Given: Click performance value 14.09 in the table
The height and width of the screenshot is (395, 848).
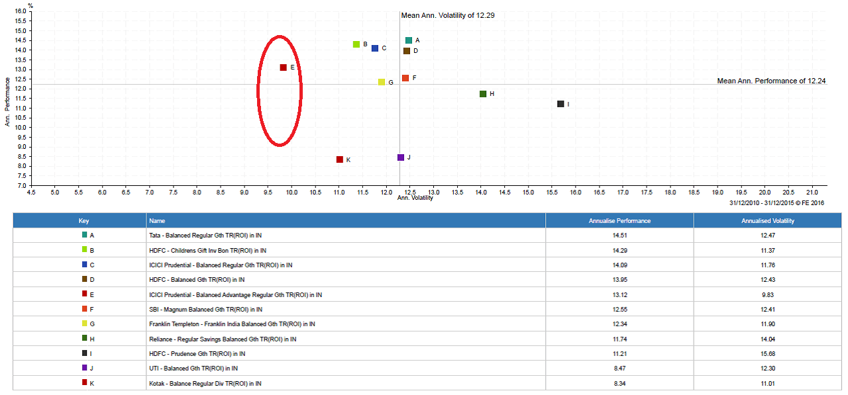Looking at the screenshot, I should click(620, 265).
